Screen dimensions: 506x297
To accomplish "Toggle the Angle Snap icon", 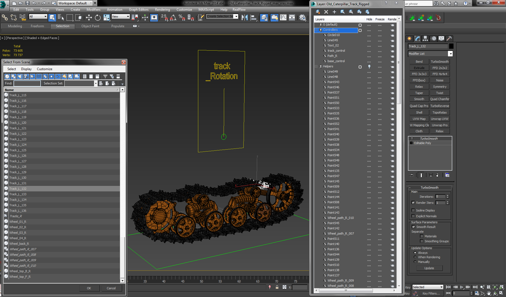I will (173, 18).
